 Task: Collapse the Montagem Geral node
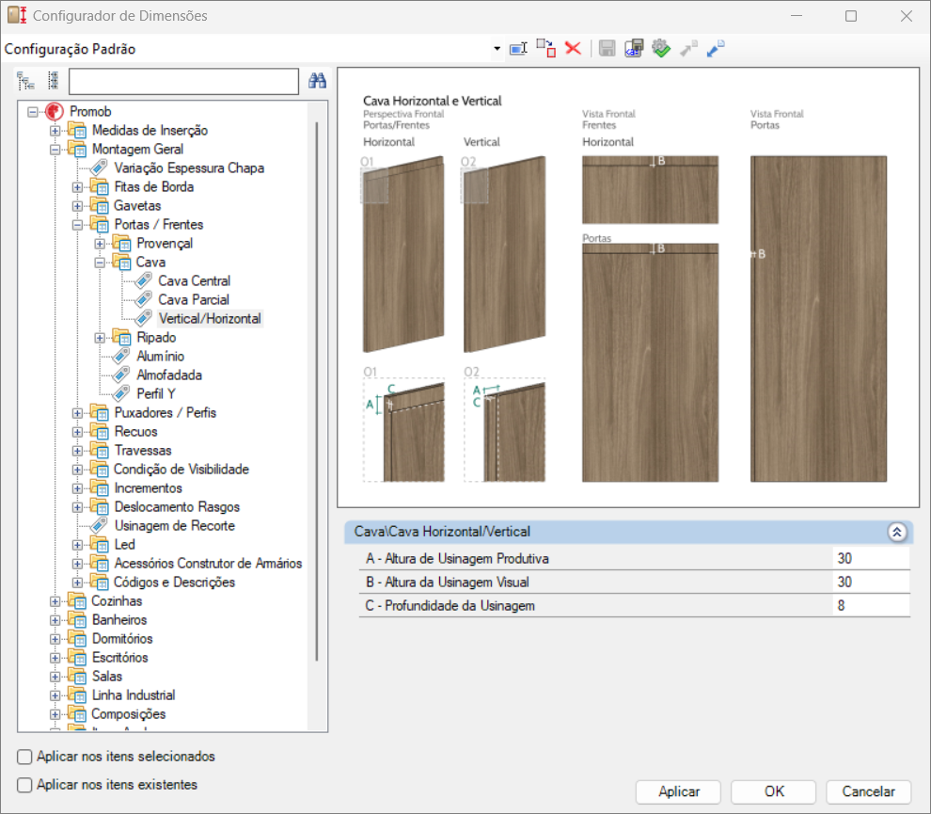tap(55, 149)
